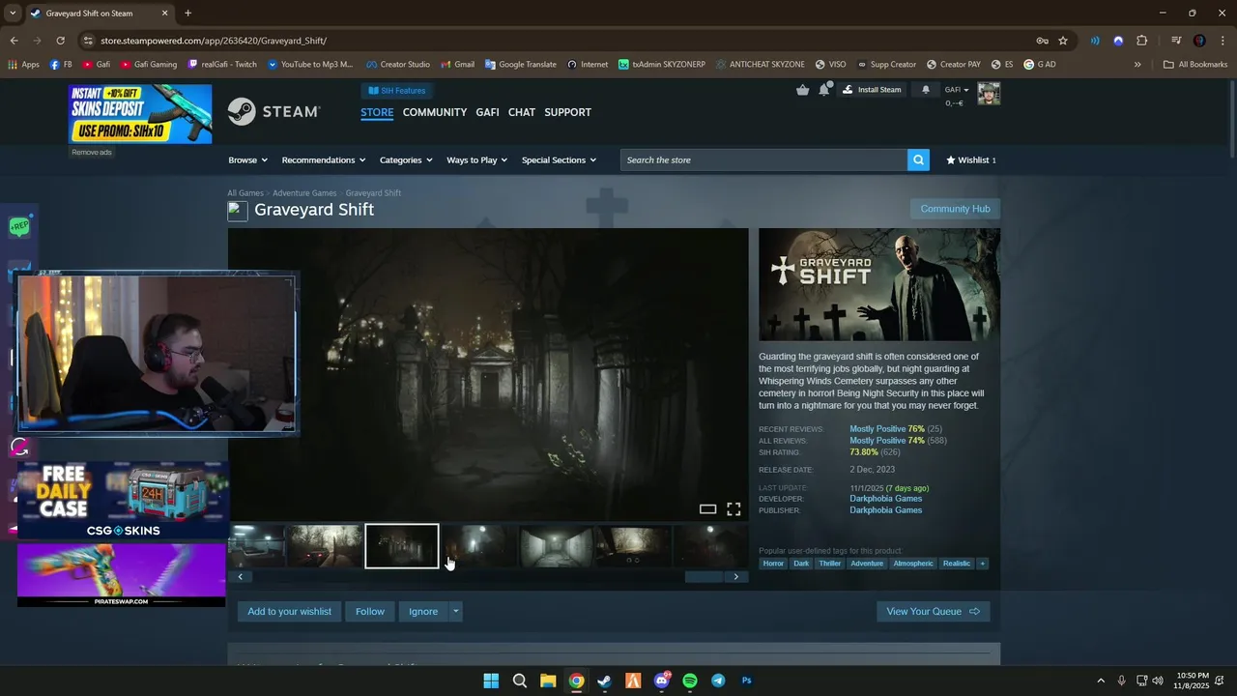Viewport: 1237px width, 696px height.
Task: Open the Windows Start menu
Action: coord(491,681)
